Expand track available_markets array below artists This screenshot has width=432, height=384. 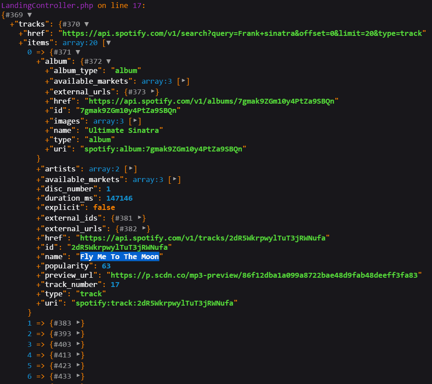coord(175,179)
